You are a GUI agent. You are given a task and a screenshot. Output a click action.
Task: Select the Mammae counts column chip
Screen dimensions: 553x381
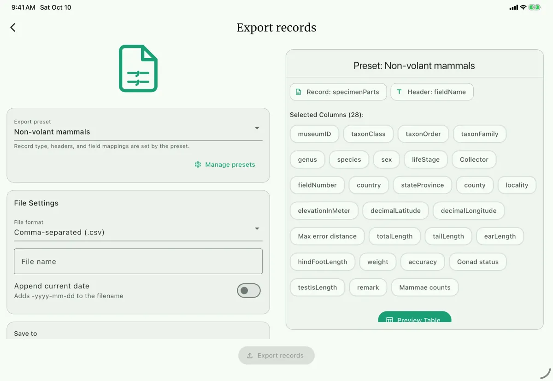click(425, 287)
